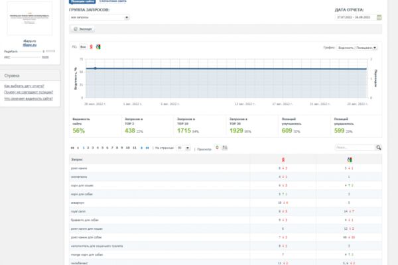This screenshot has width=398, height=265.
Task: Open the per-page count dropdown
Action: [183, 148]
